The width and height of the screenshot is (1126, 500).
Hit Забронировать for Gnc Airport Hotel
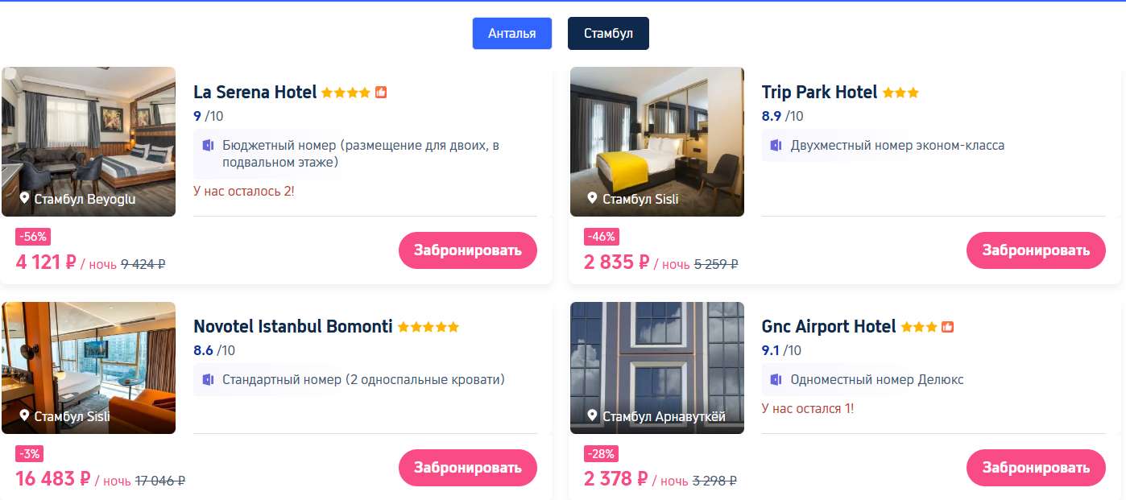coord(1036,468)
